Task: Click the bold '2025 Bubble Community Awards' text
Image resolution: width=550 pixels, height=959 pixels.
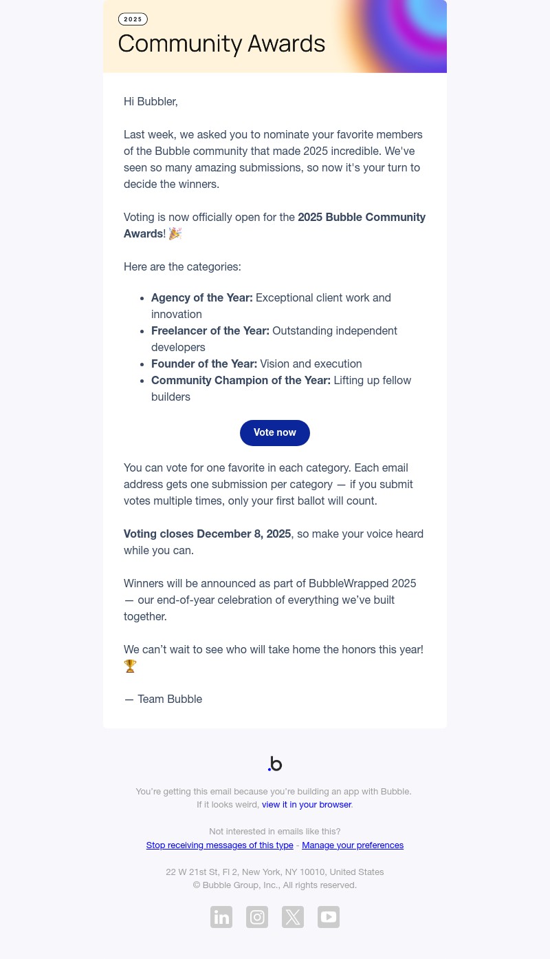Action: [x=362, y=217]
